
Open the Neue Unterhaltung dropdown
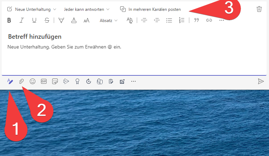point(32,9)
